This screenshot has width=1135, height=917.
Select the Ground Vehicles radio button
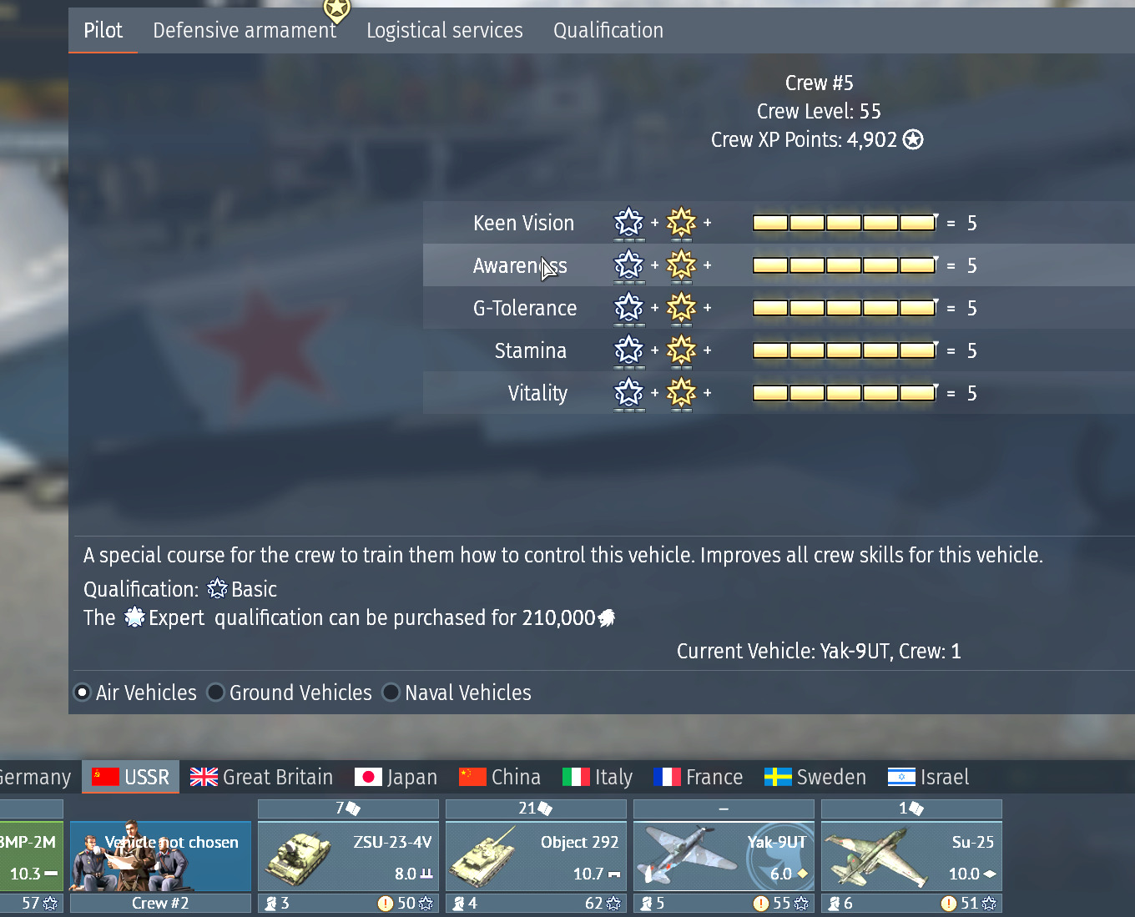[215, 693]
